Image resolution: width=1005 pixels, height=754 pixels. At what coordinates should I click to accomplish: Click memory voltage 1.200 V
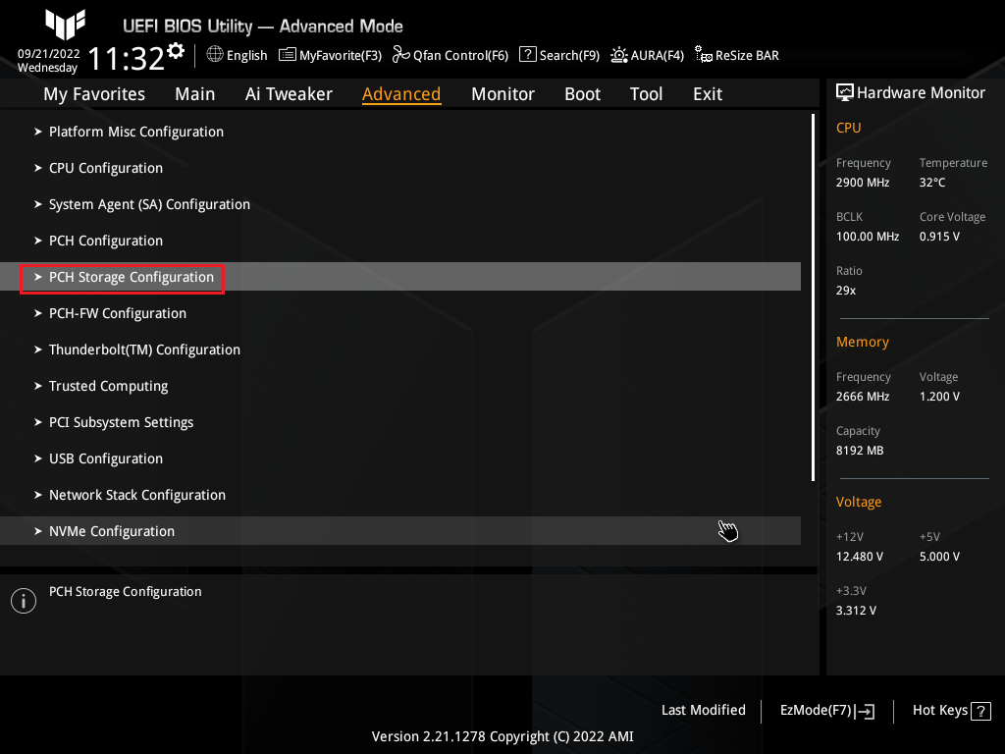click(939, 397)
